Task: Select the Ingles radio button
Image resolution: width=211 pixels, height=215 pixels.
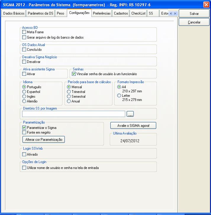Action: (x=24, y=97)
